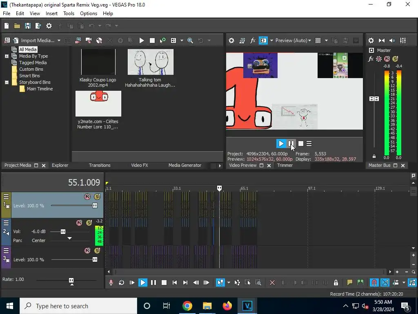Select Talking tom laugh media thumbnail
418x314 pixels.
coord(150,62)
